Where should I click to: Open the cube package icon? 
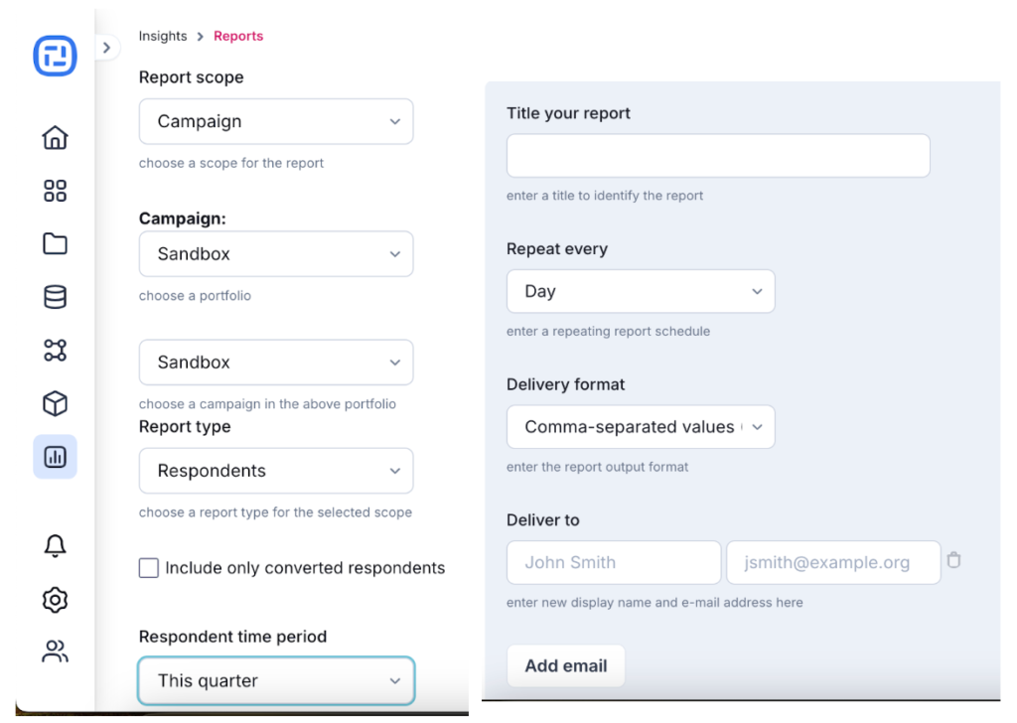coord(56,403)
